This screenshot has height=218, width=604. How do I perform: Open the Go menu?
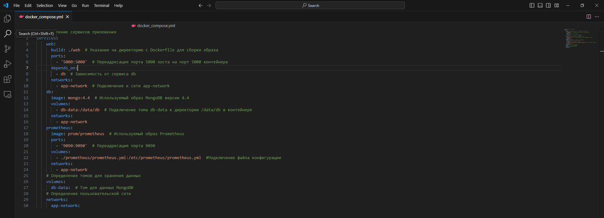(74, 5)
